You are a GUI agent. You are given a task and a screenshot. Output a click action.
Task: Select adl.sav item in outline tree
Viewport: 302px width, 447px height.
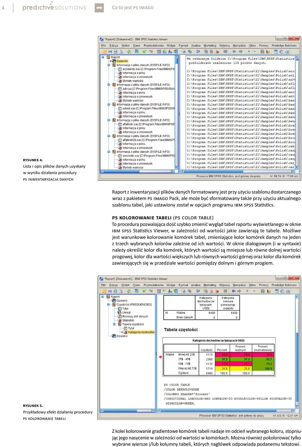pyautogui.click(x=148, y=89)
